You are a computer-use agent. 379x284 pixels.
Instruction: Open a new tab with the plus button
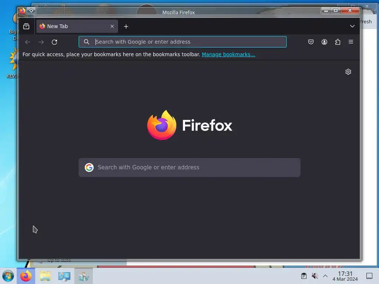tap(126, 27)
